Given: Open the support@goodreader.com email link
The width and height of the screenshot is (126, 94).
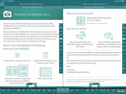Looking at the screenshot, I should pyautogui.click(x=87, y=63).
